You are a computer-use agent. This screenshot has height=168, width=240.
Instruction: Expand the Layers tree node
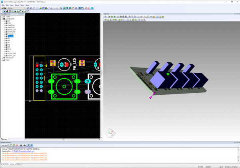[x=2, y=16]
